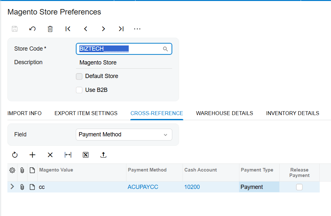Check Release Payment for cc row
This screenshot has width=331, height=216.
pyautogui.click(x=299, y=187)
